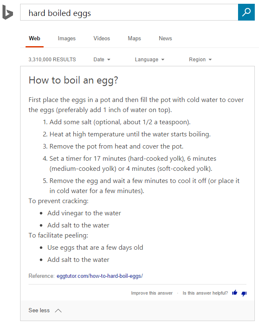Mark answer unhelpful with thumbs down
This screenshot has width=259, height=324.
coord(244,293)
